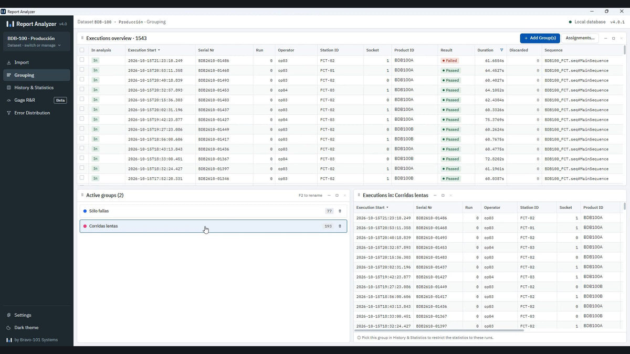Viewport: 630px width, 354px height.
Task: Click the blue color dot of Sólo fallas
Action: coord(85,211)
